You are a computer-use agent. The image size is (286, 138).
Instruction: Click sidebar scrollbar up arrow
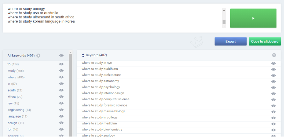[x=70, y=52]
